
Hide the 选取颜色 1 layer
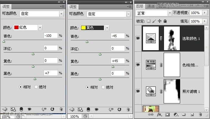[x=138, y=38]
